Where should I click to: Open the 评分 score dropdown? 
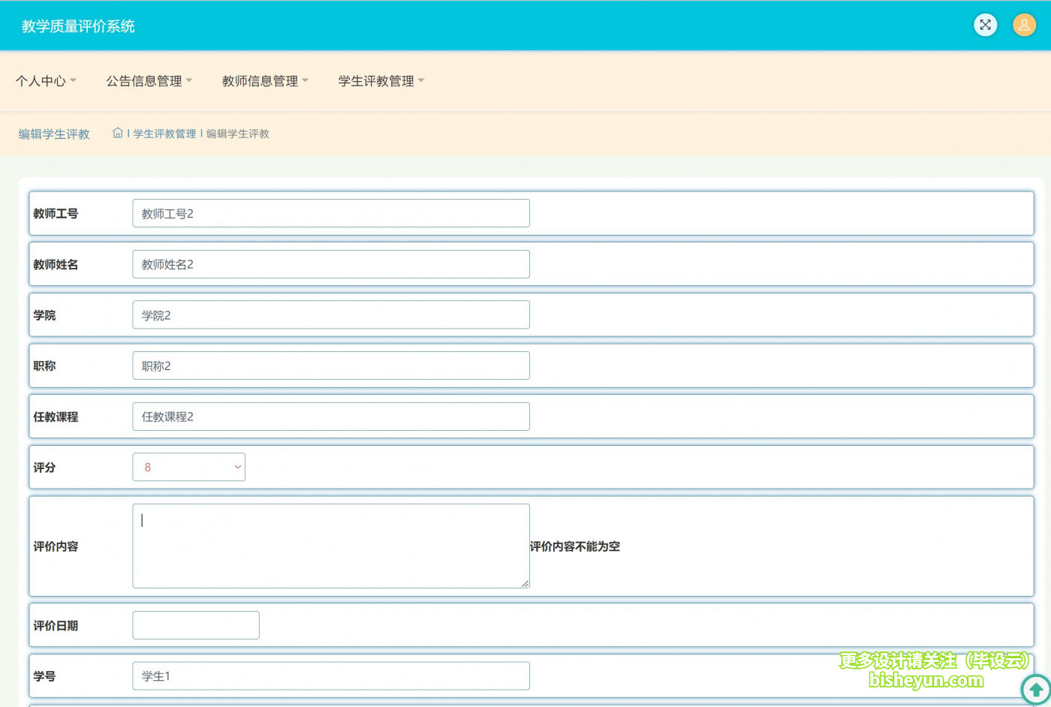click(x=188, y=467)
